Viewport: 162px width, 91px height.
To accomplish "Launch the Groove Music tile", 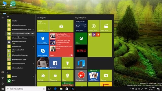I will pyautogui.click(x=94, y=26).
